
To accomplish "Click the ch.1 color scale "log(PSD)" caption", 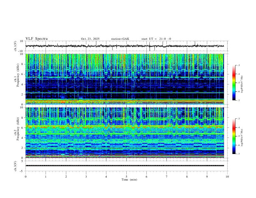I will click(242, 84).
